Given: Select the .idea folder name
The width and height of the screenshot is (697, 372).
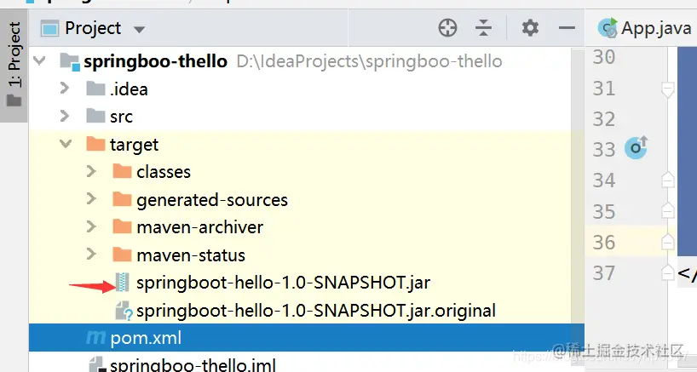Looking at the screenshot, I should (x=129, y=89).
